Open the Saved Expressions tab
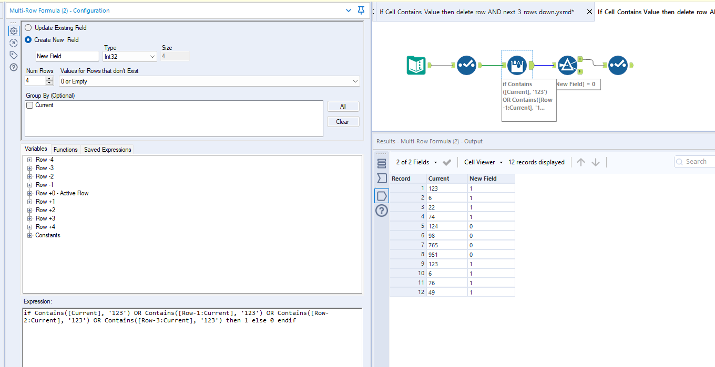This screenshot has height=367, width=715. click(x=107, y=150)
